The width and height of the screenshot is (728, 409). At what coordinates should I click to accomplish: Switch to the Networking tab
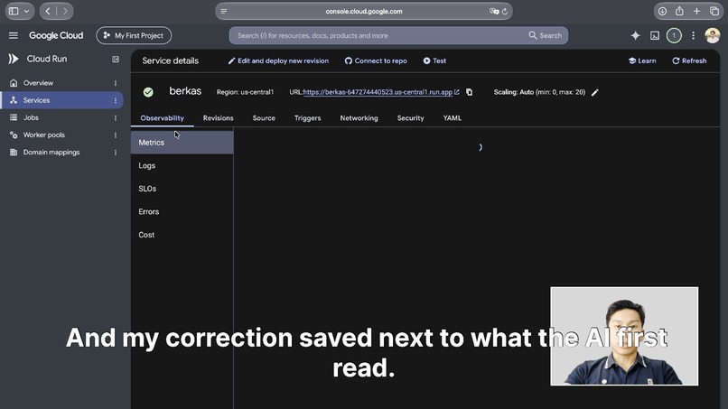click(359, 118)
